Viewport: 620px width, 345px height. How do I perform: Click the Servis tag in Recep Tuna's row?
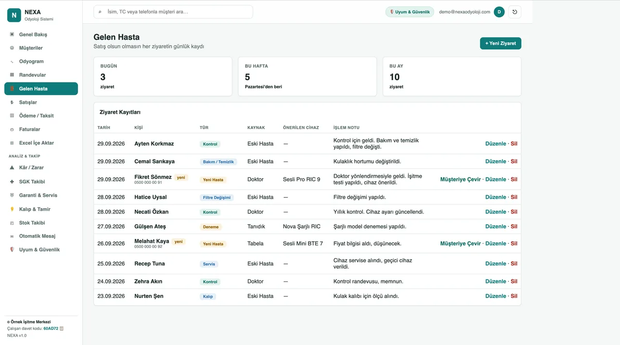click(x=209, y=264)
